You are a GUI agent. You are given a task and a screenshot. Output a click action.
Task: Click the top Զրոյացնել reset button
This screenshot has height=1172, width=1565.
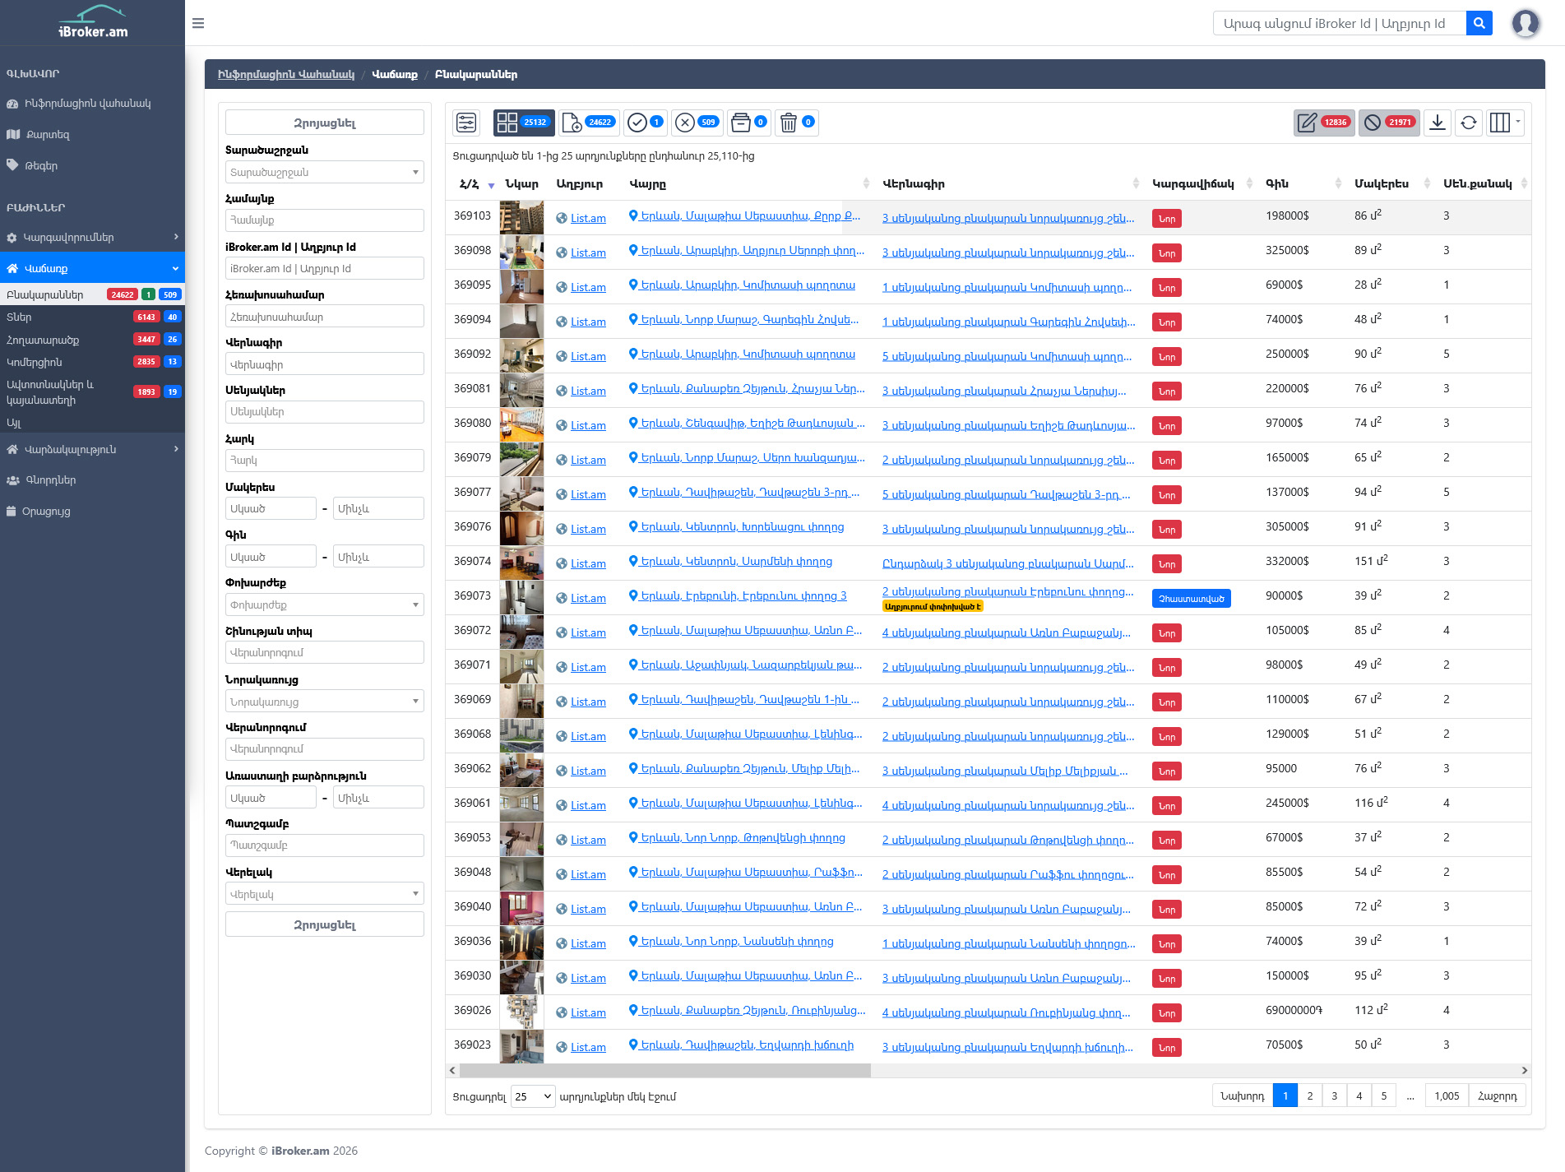tap(324, 123)
